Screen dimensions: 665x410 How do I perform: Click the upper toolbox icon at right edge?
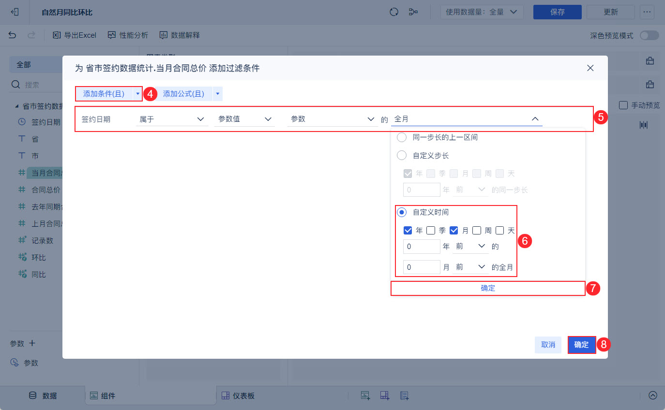pos(650,61)
